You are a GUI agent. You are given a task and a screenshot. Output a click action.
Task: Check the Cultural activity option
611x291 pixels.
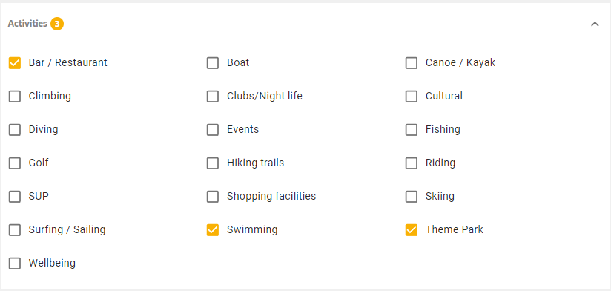coord(411,97)
